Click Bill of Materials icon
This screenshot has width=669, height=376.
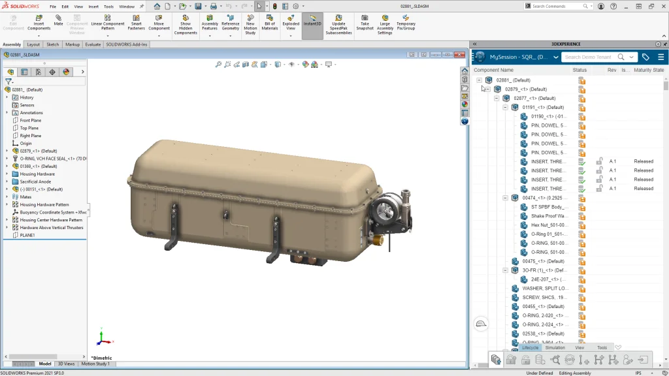pyautogui.click(x=269, y=22)
